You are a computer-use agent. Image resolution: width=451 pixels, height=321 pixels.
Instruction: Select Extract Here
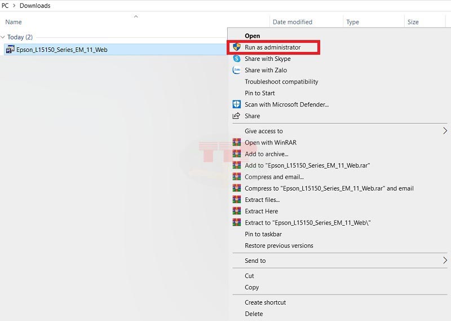[261, 212]
